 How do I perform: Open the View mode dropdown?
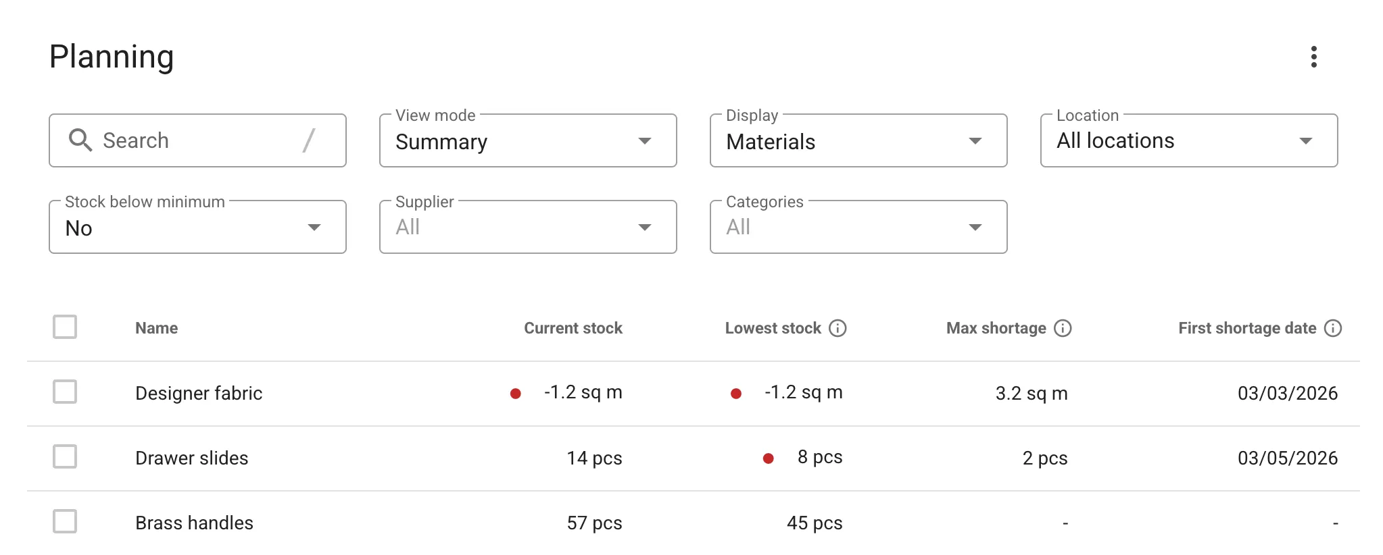pos(646,140)
